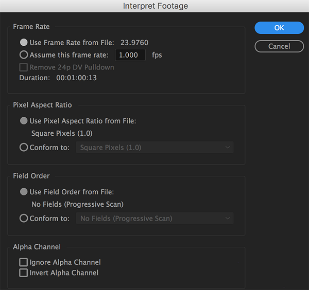Click the Interpret Footage title bar
The image size is (309, 290).
(155, 6)
